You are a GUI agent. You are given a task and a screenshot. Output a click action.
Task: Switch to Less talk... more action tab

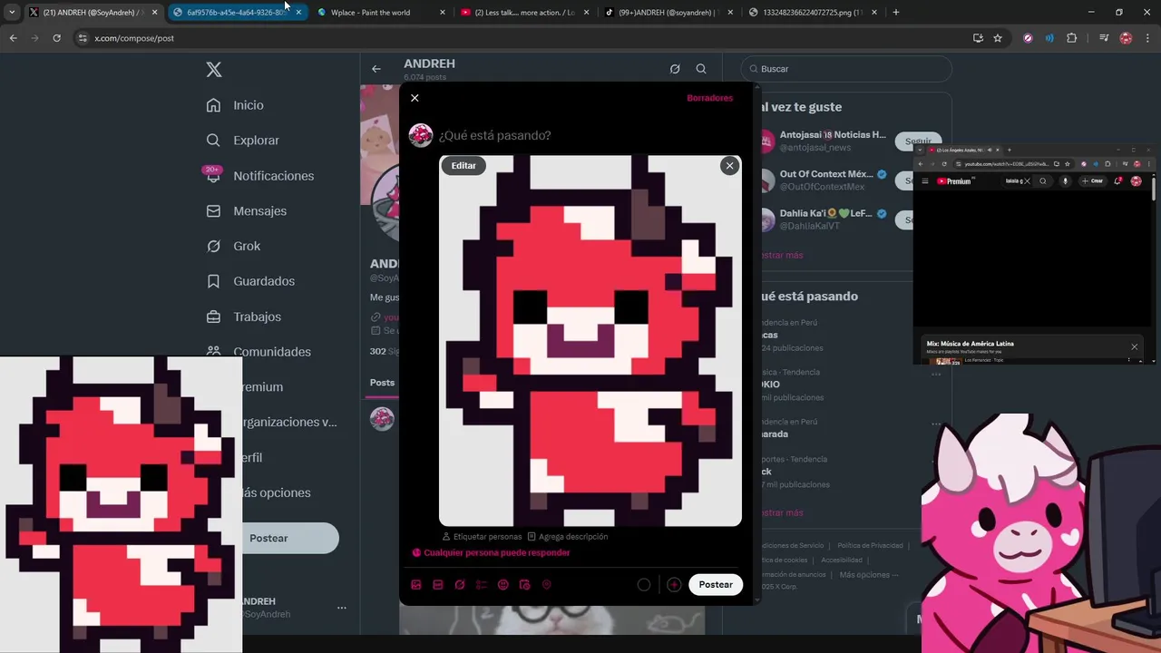click(522, 13)
